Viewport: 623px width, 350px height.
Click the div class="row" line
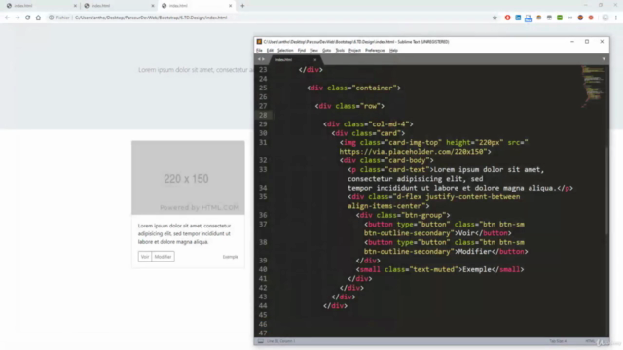349,106
